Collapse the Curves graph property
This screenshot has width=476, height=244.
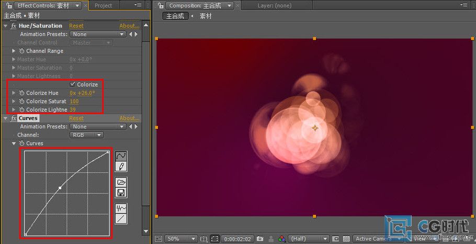[x=14, y=143]
